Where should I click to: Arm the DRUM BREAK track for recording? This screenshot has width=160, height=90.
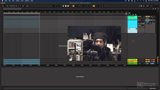point(154,20)
